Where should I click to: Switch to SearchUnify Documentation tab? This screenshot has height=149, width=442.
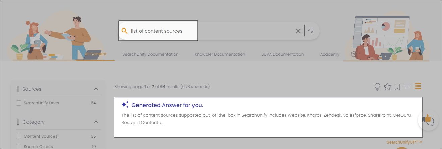pos(150,54)
